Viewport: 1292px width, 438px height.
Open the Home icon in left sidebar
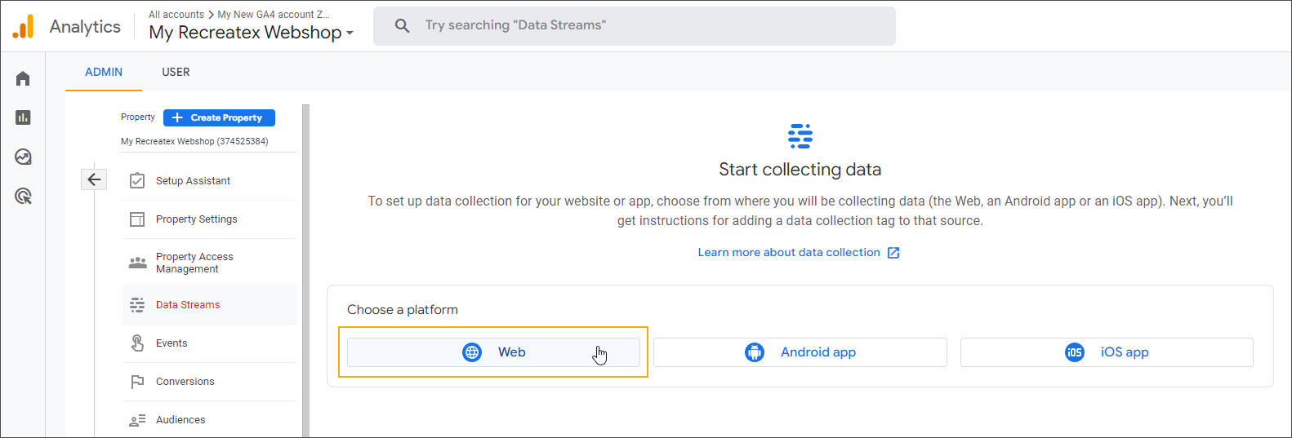(23, 78)
